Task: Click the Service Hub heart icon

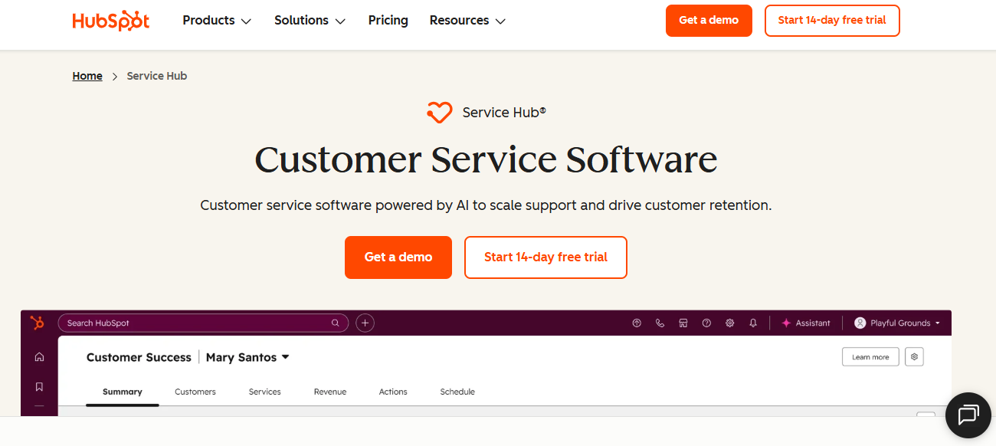Action: 440,113
